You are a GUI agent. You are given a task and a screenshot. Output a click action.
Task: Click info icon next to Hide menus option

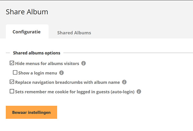coord(83,63)
